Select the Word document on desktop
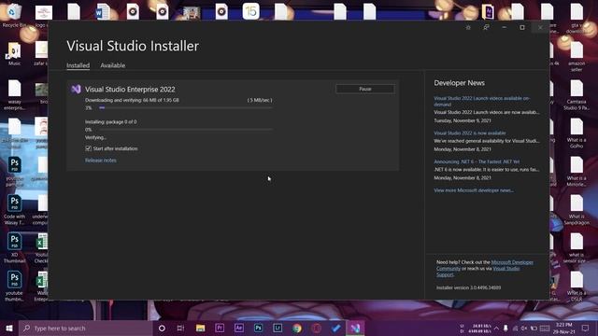 [102, 12]
